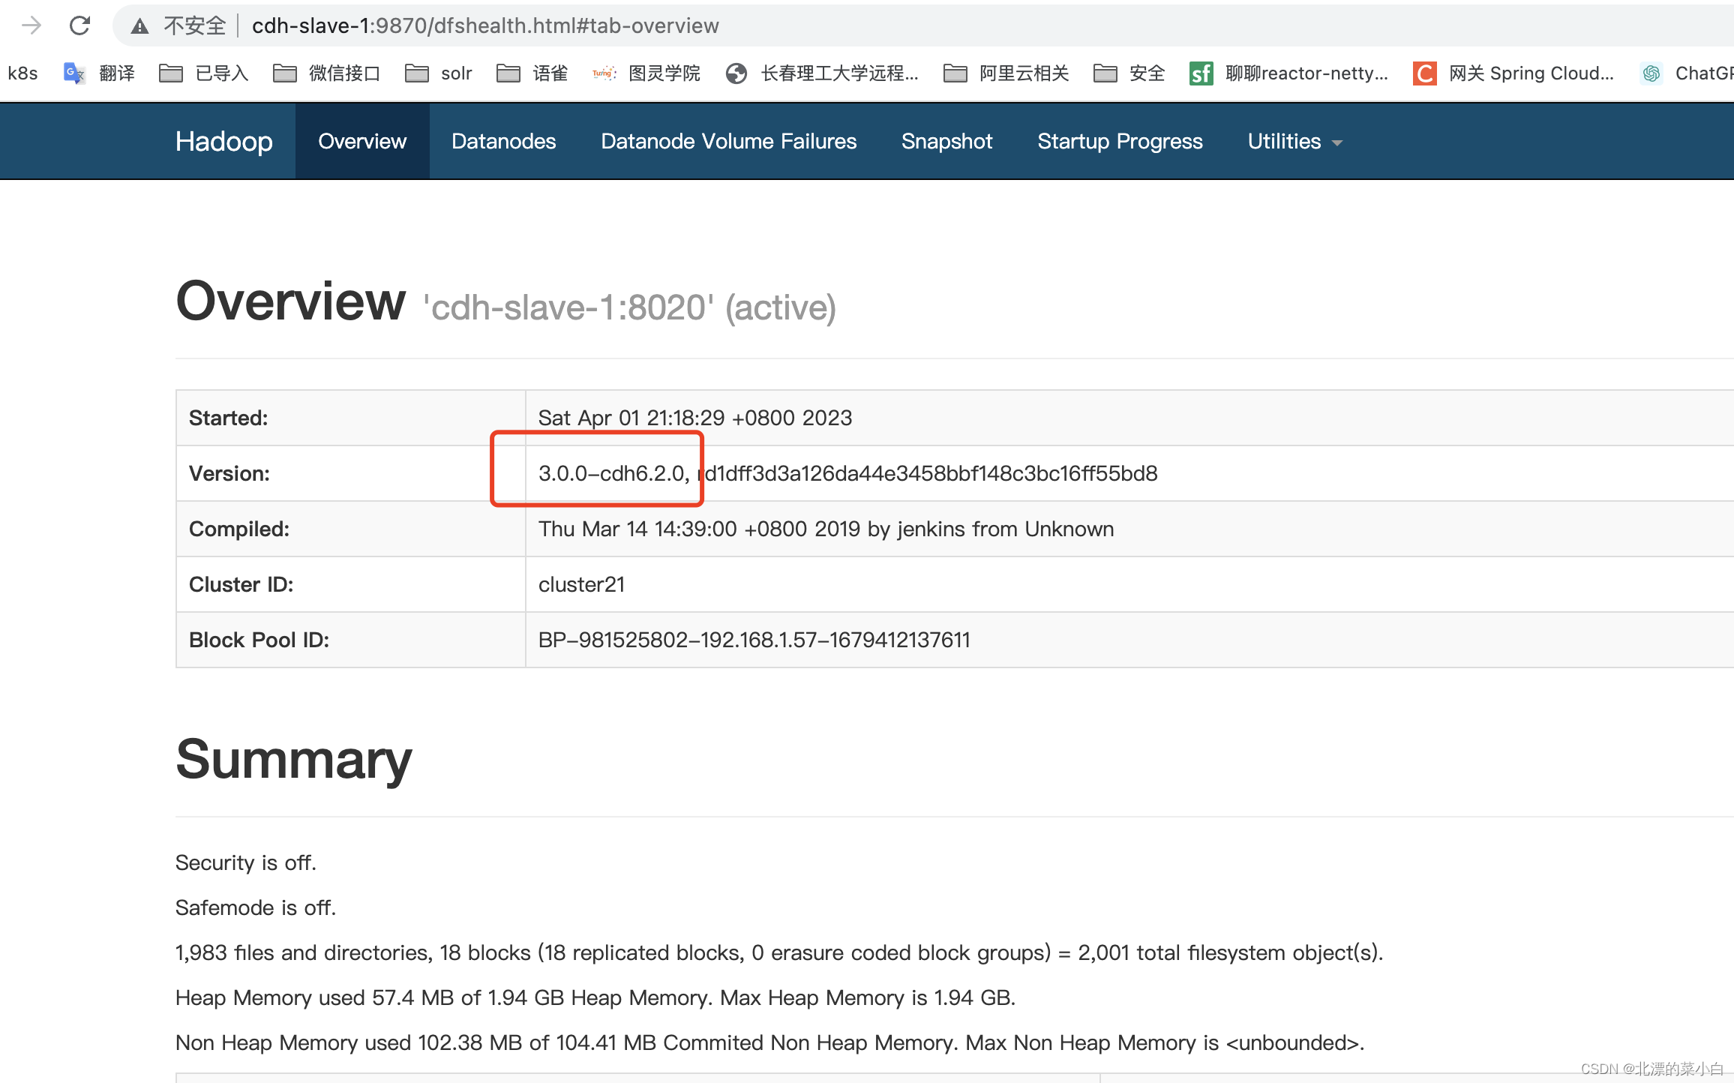1734x1083 pixels.
Task: Click the Hadoop brand link
Action: click(223, 141)
